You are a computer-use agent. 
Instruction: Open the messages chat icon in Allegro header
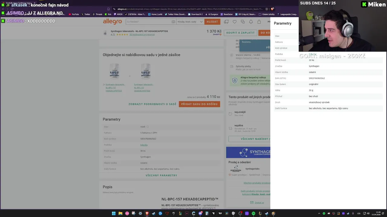coord(243,22)
